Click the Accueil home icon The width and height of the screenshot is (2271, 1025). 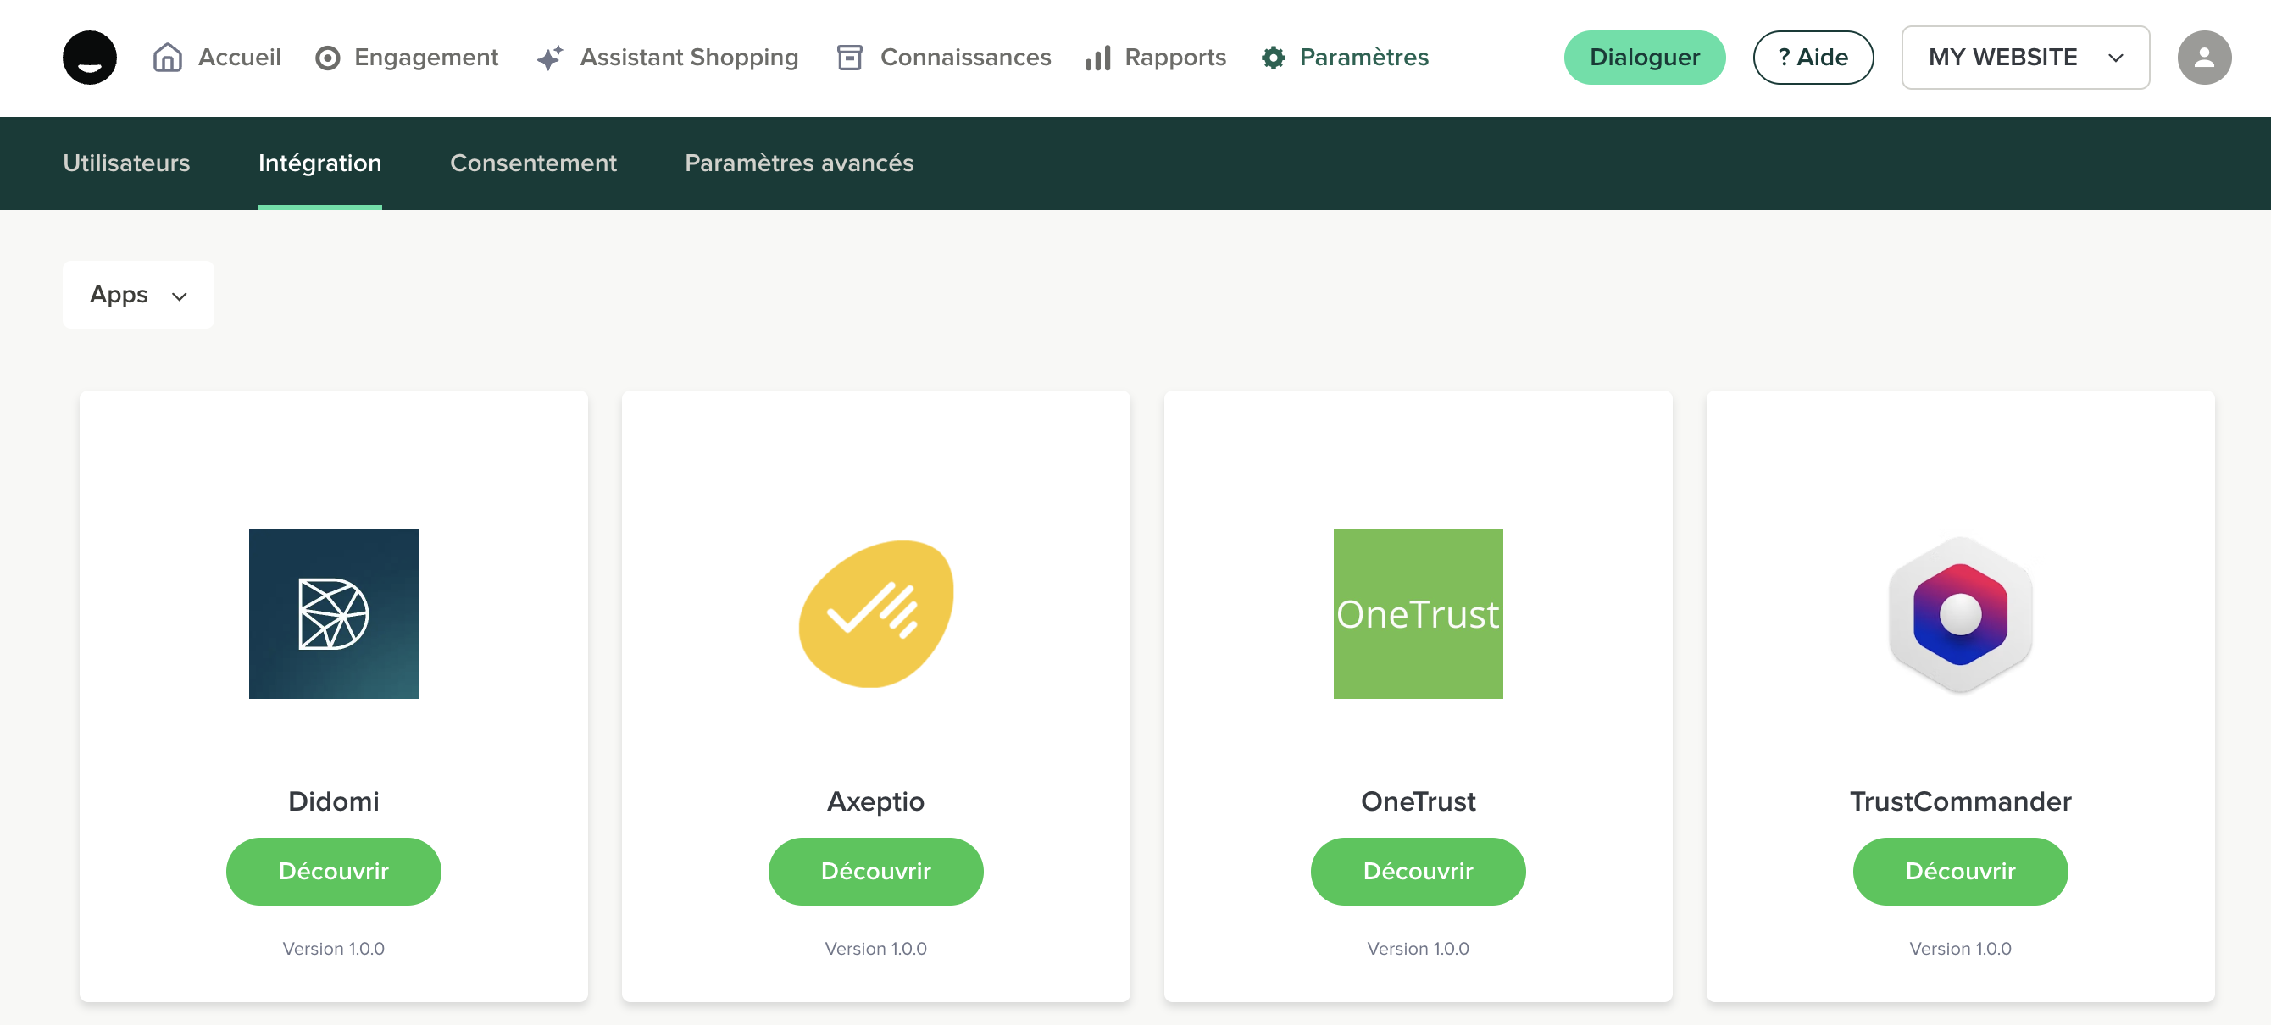tap(168, 58)
